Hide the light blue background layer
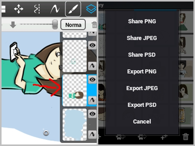 pos(92,114)
